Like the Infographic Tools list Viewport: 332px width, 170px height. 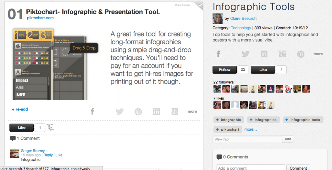pyautogui.click(x=263, y=70)
